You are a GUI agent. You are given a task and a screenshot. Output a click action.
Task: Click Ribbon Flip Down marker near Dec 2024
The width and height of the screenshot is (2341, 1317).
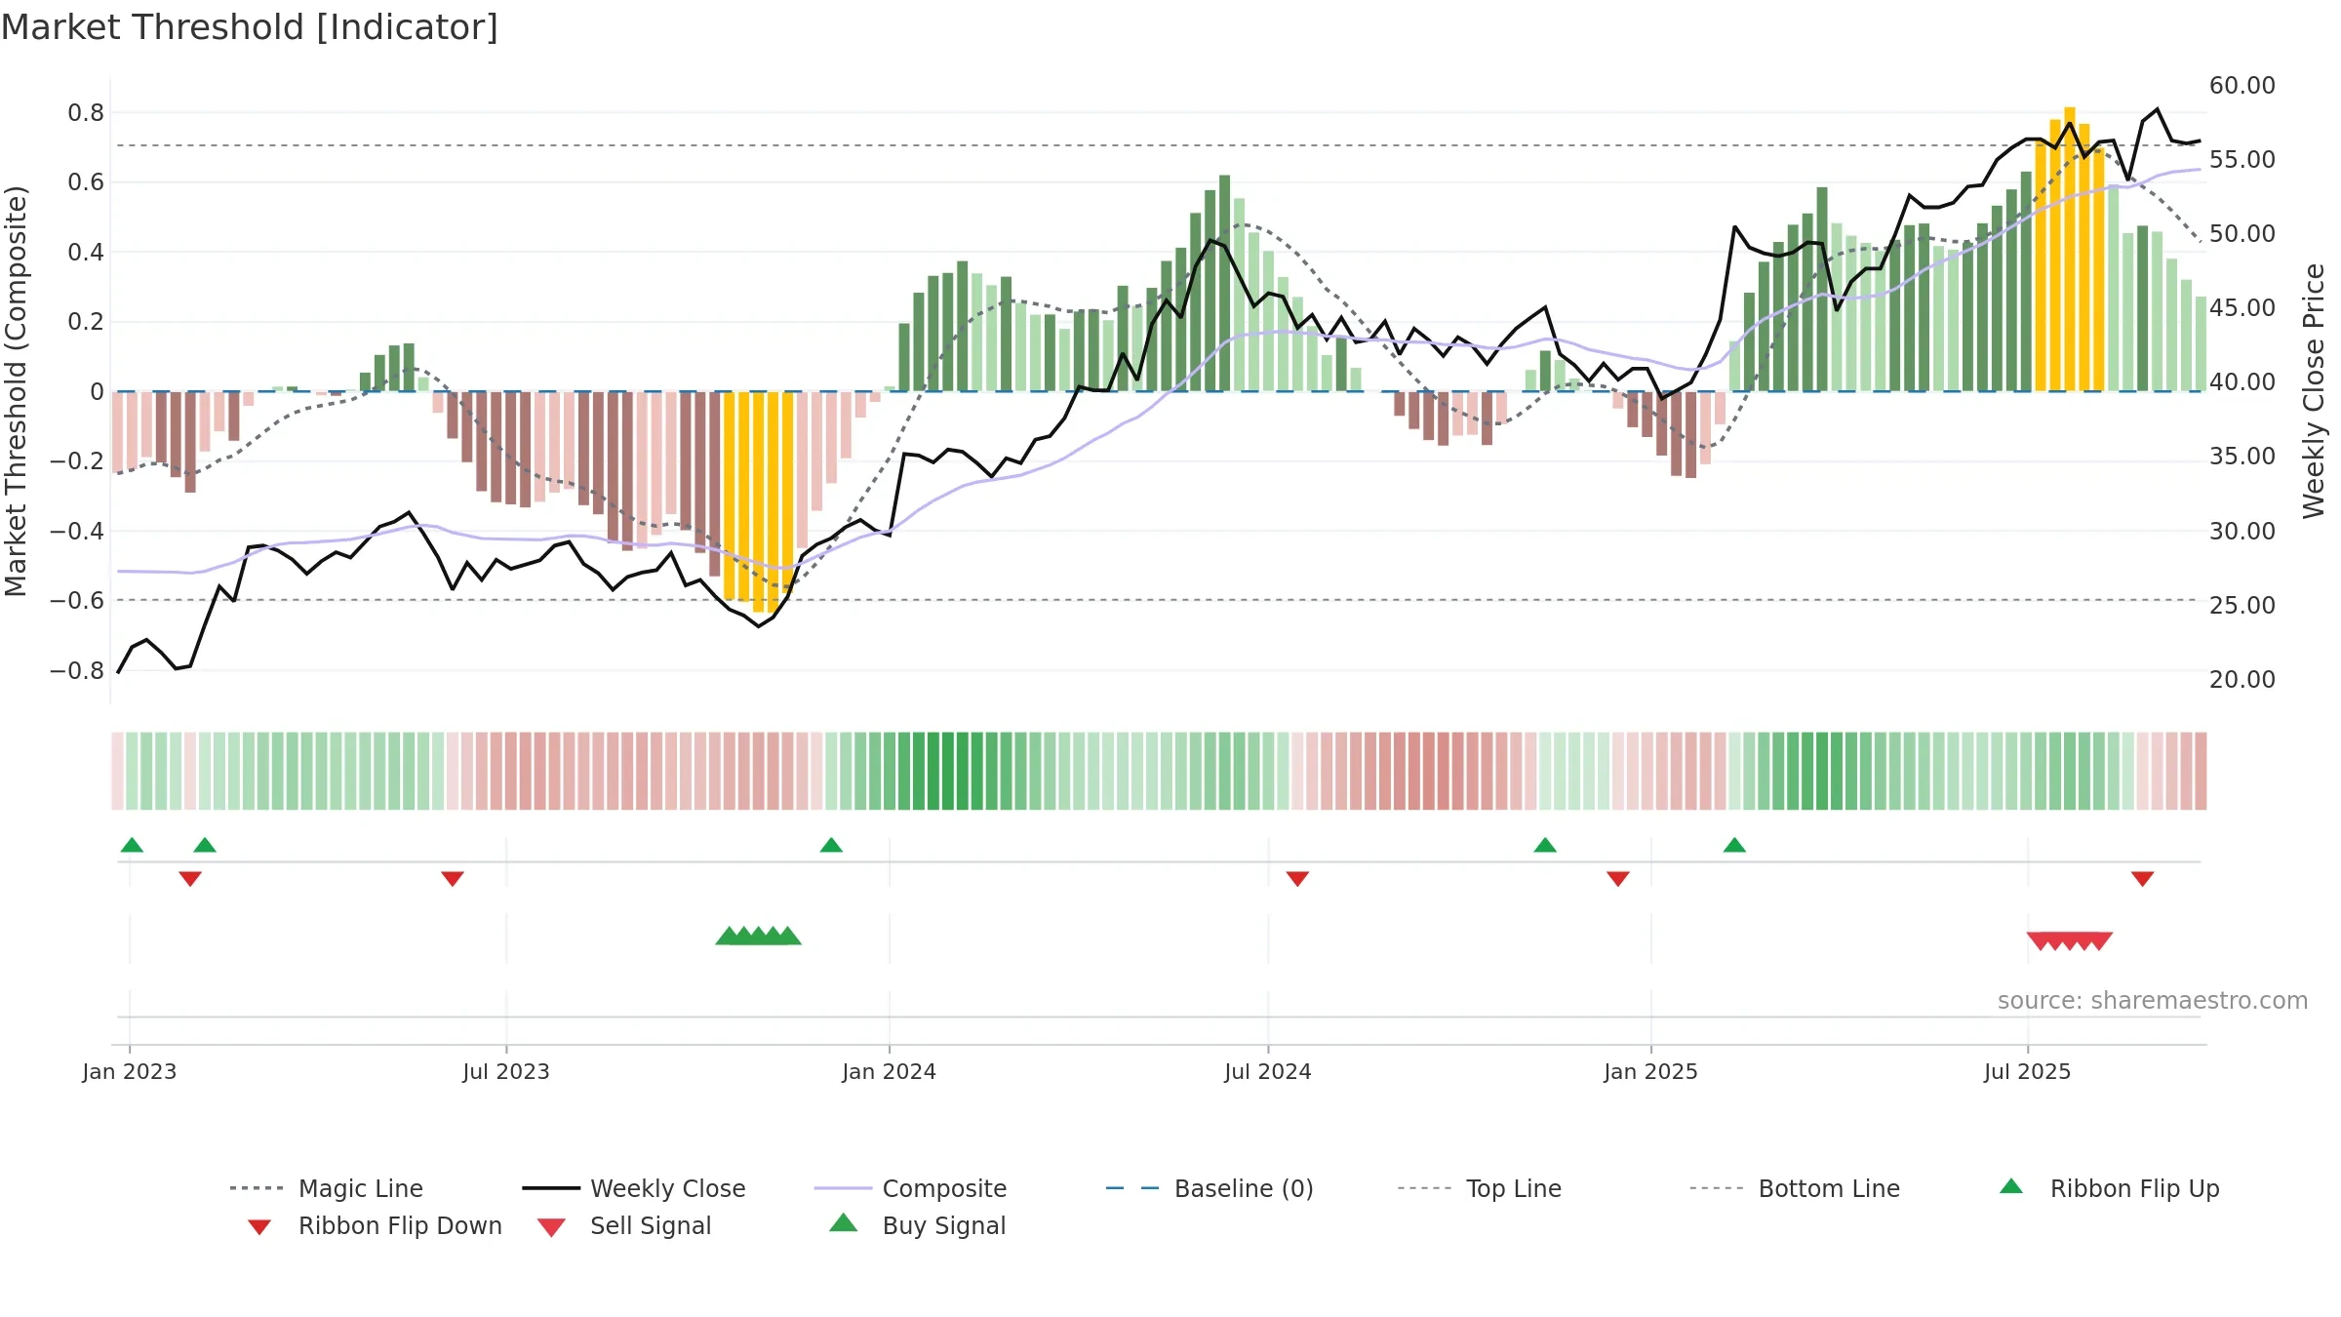pos(1618,879)
